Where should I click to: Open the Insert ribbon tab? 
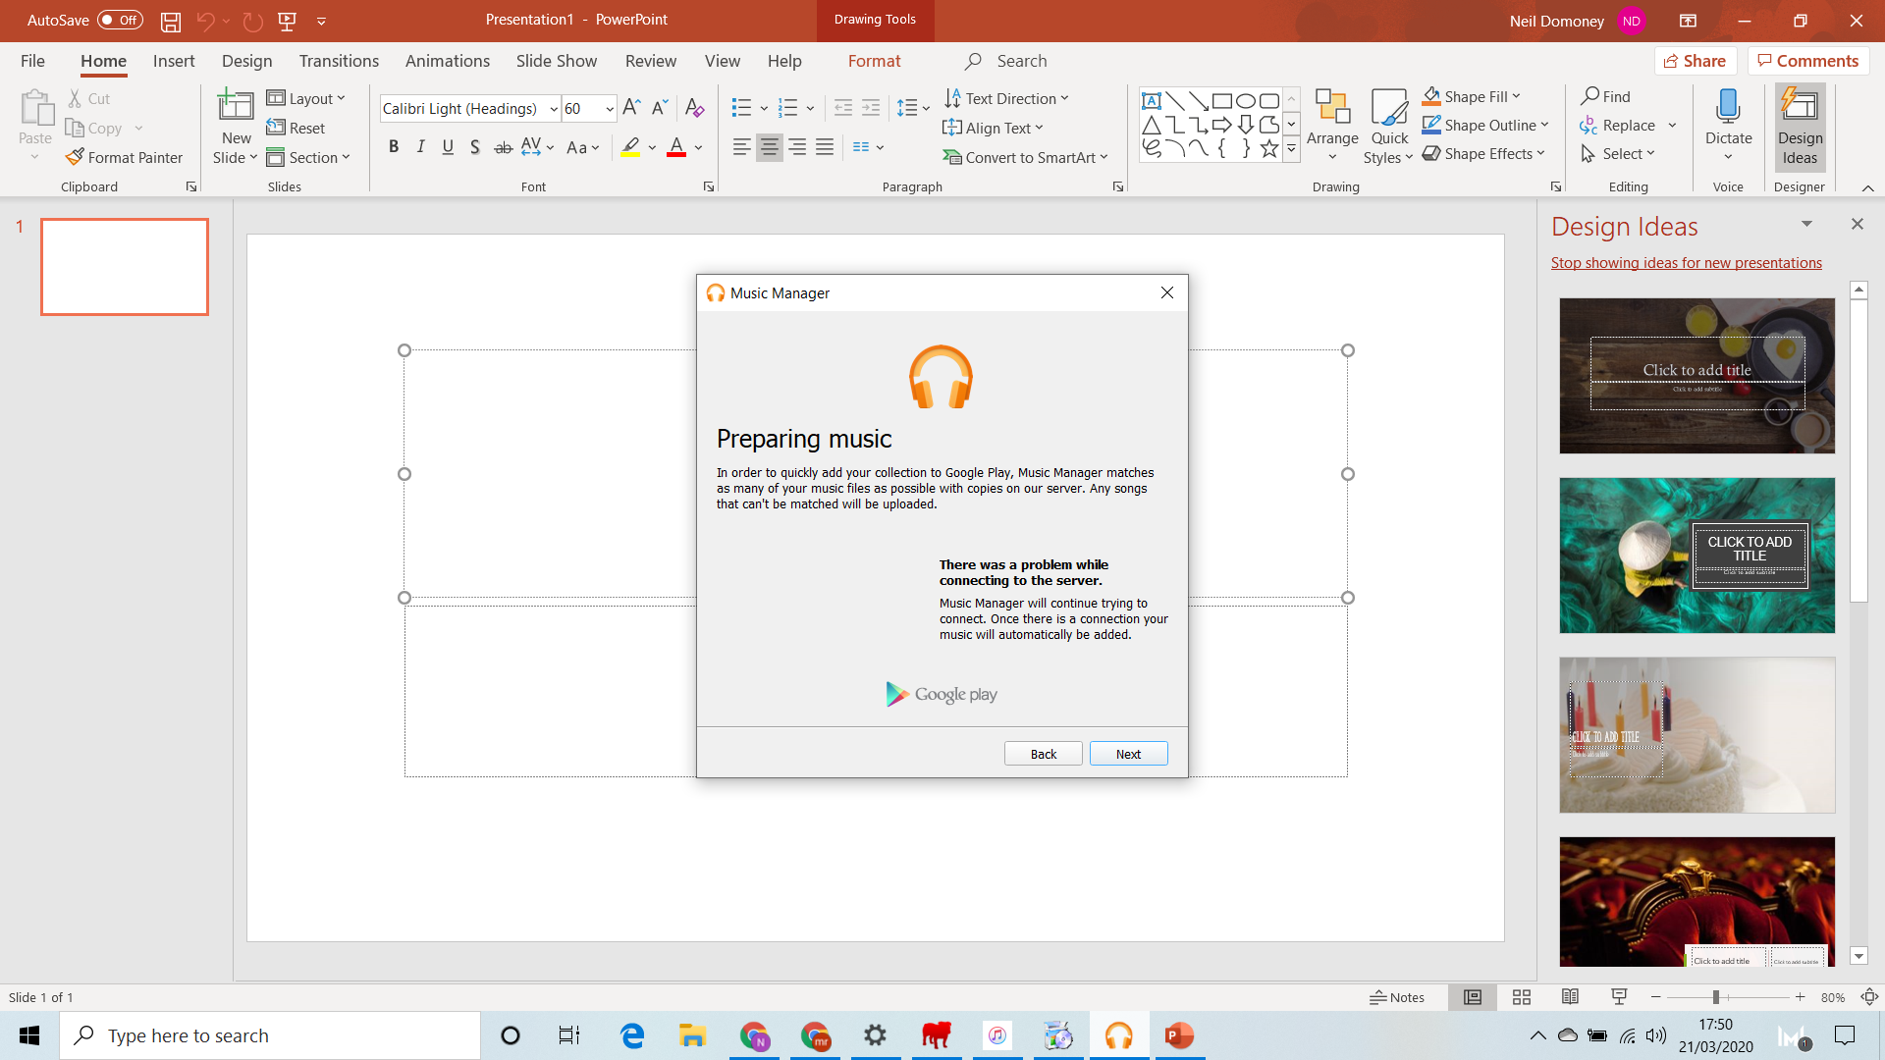click(x=174, y=61)
